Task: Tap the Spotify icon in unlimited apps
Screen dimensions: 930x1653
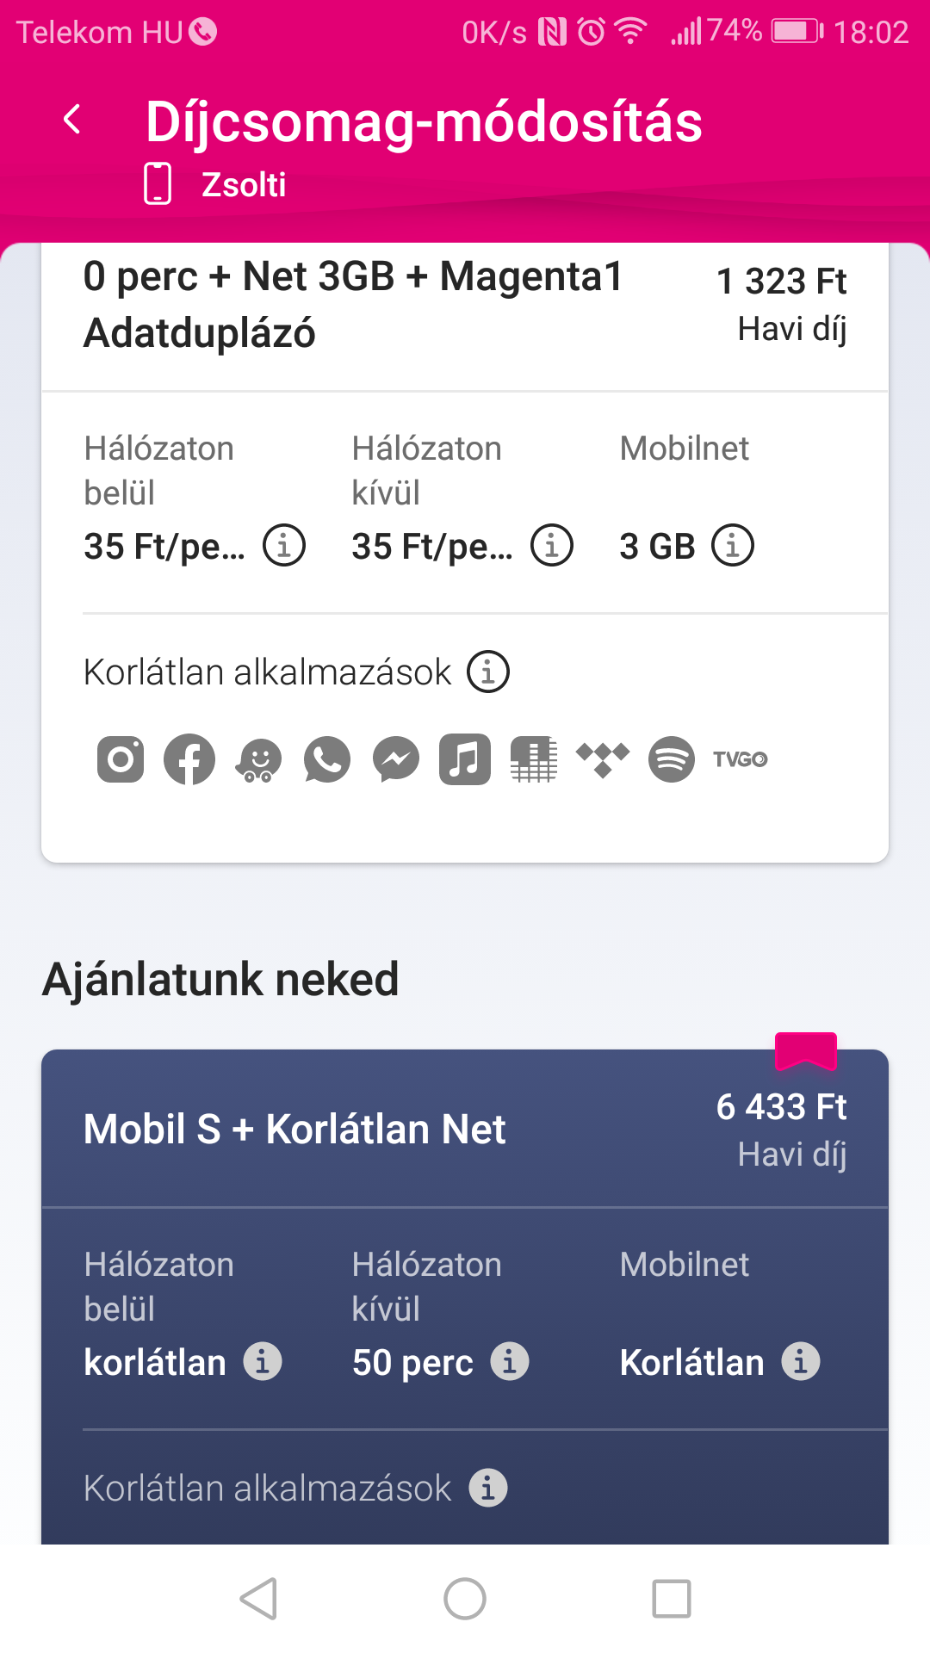Action: pyautogui.click(x=672, y=759)
